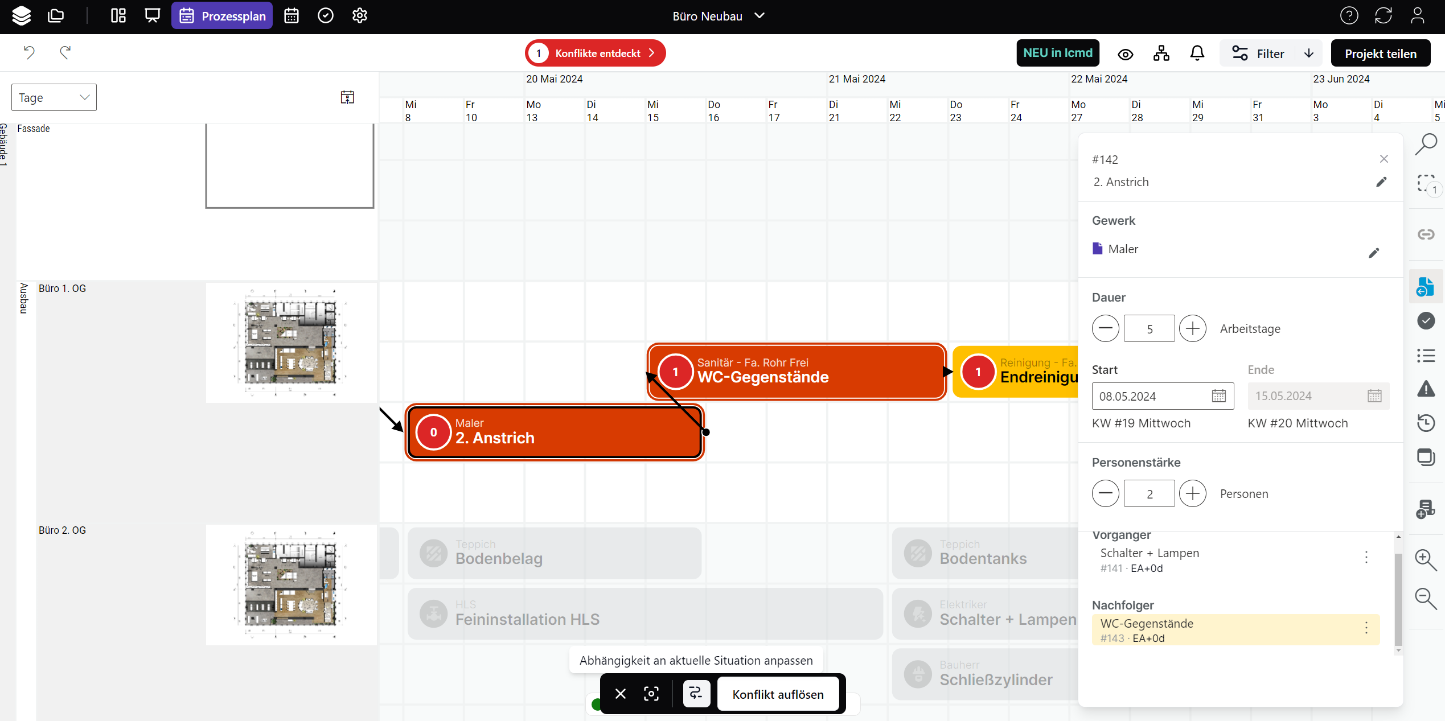Click the warning triangle sidebar icon

(x=1426, y=389)
